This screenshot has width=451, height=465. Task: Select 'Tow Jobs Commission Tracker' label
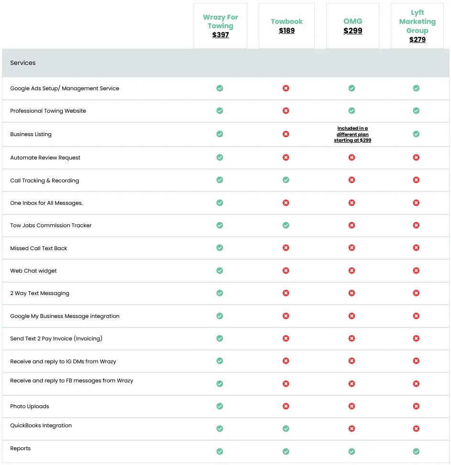point(51,225)
